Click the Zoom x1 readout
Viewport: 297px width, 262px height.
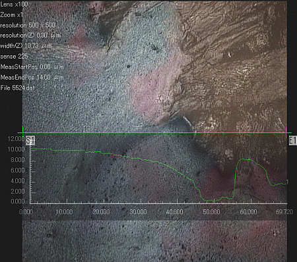12,14
